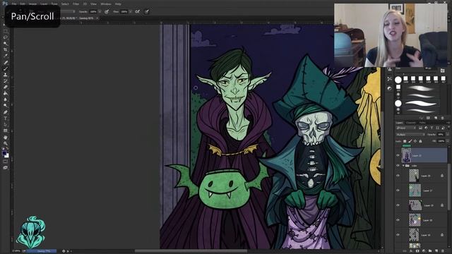Image resolution: width=452 pixels, height=254 pixels.
Task: Open the layer filter Kind dropdown
Action: click(x=406, y=128)
